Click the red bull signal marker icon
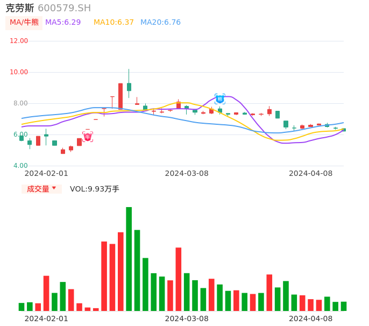The height and width of the screenshot is (326, 369). click(88, 137)
